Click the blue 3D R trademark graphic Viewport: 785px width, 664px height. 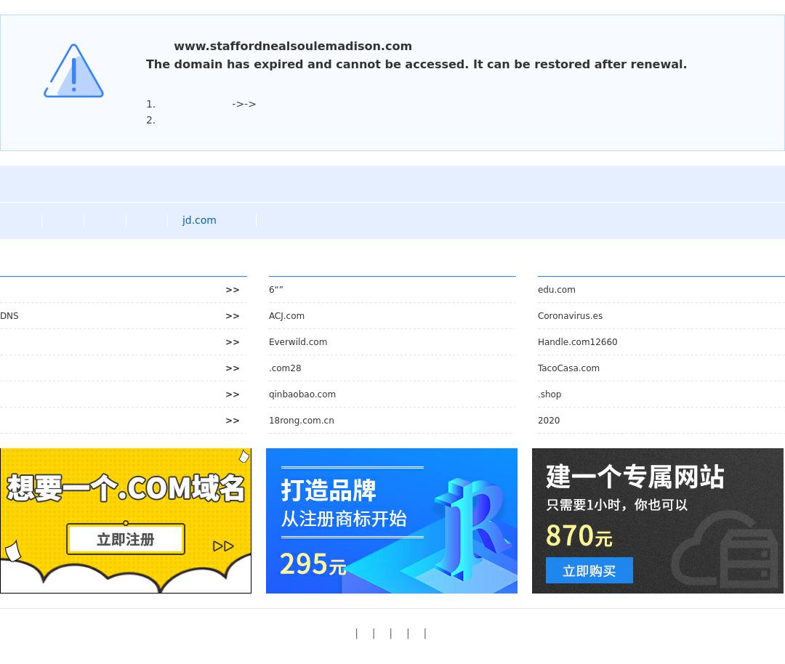(470, 528)
